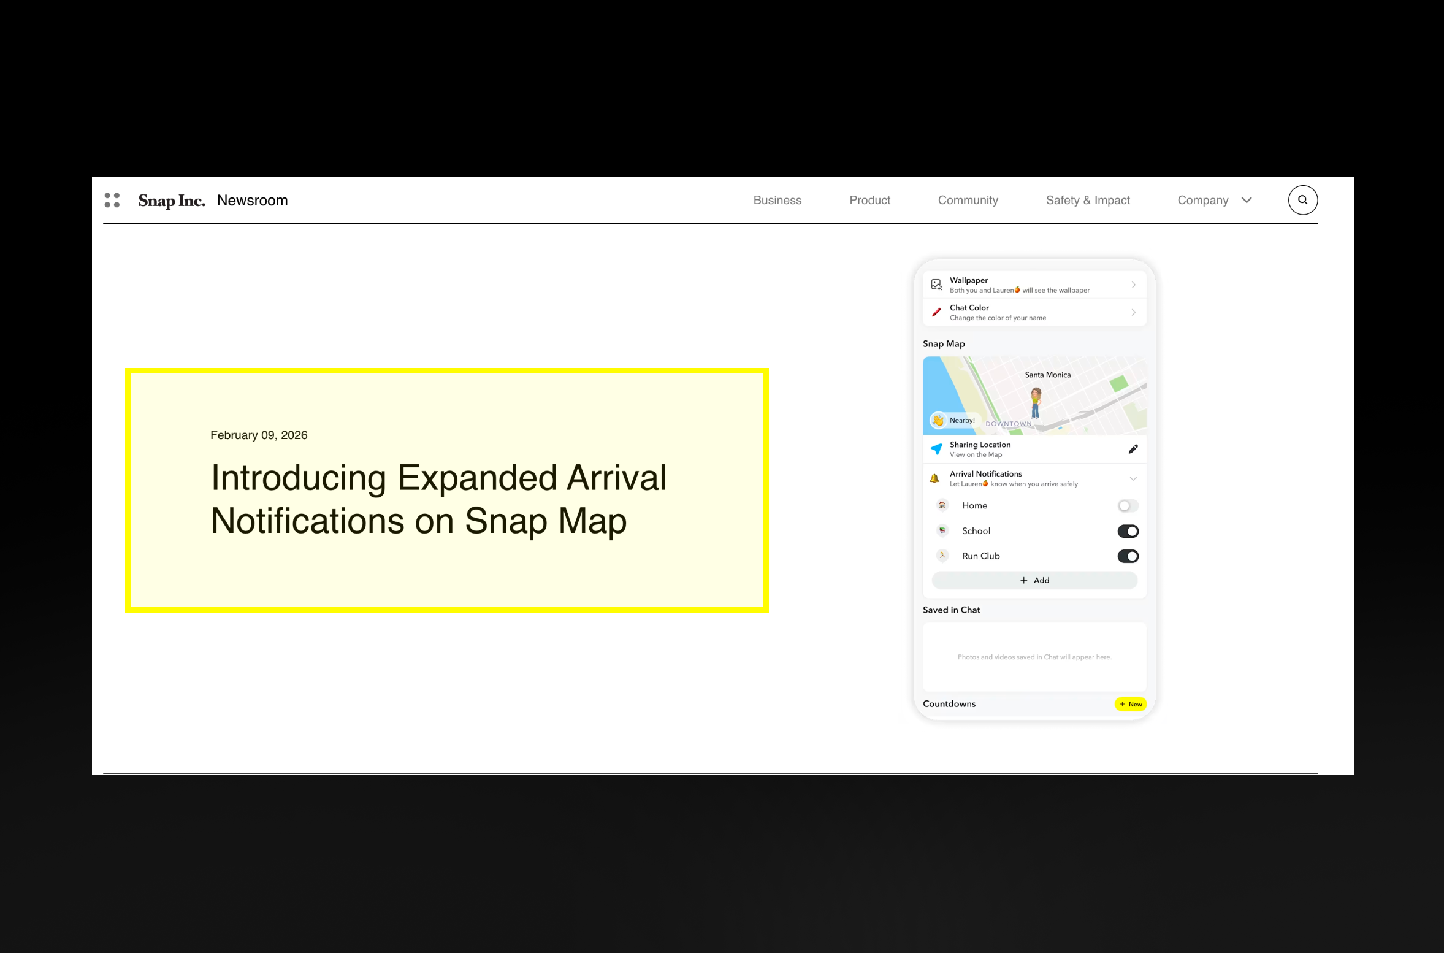The width and height of the screenshot is (1444, 953).
Task: Click the Run Club label
Action: [x=980, y=556]
